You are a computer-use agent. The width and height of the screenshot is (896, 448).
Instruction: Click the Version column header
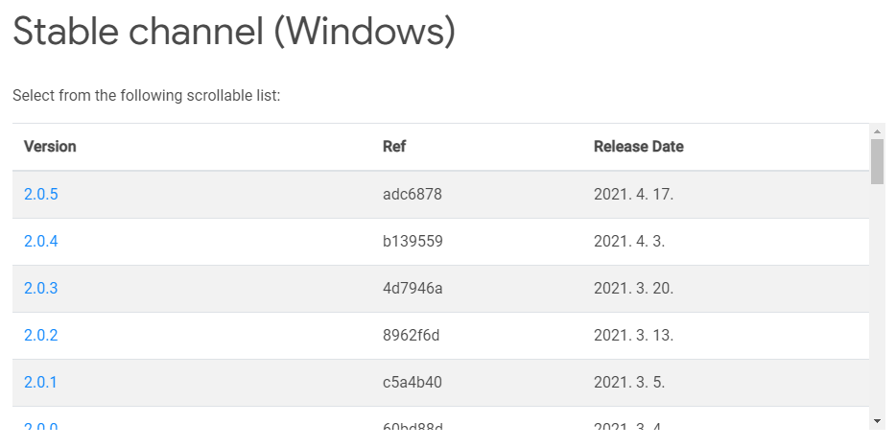click(50, 146)
